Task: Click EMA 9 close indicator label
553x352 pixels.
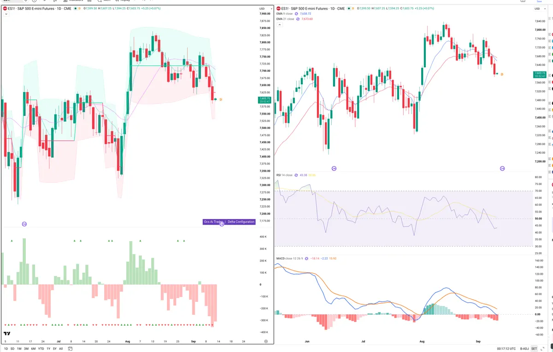Action: pos(284,14)
